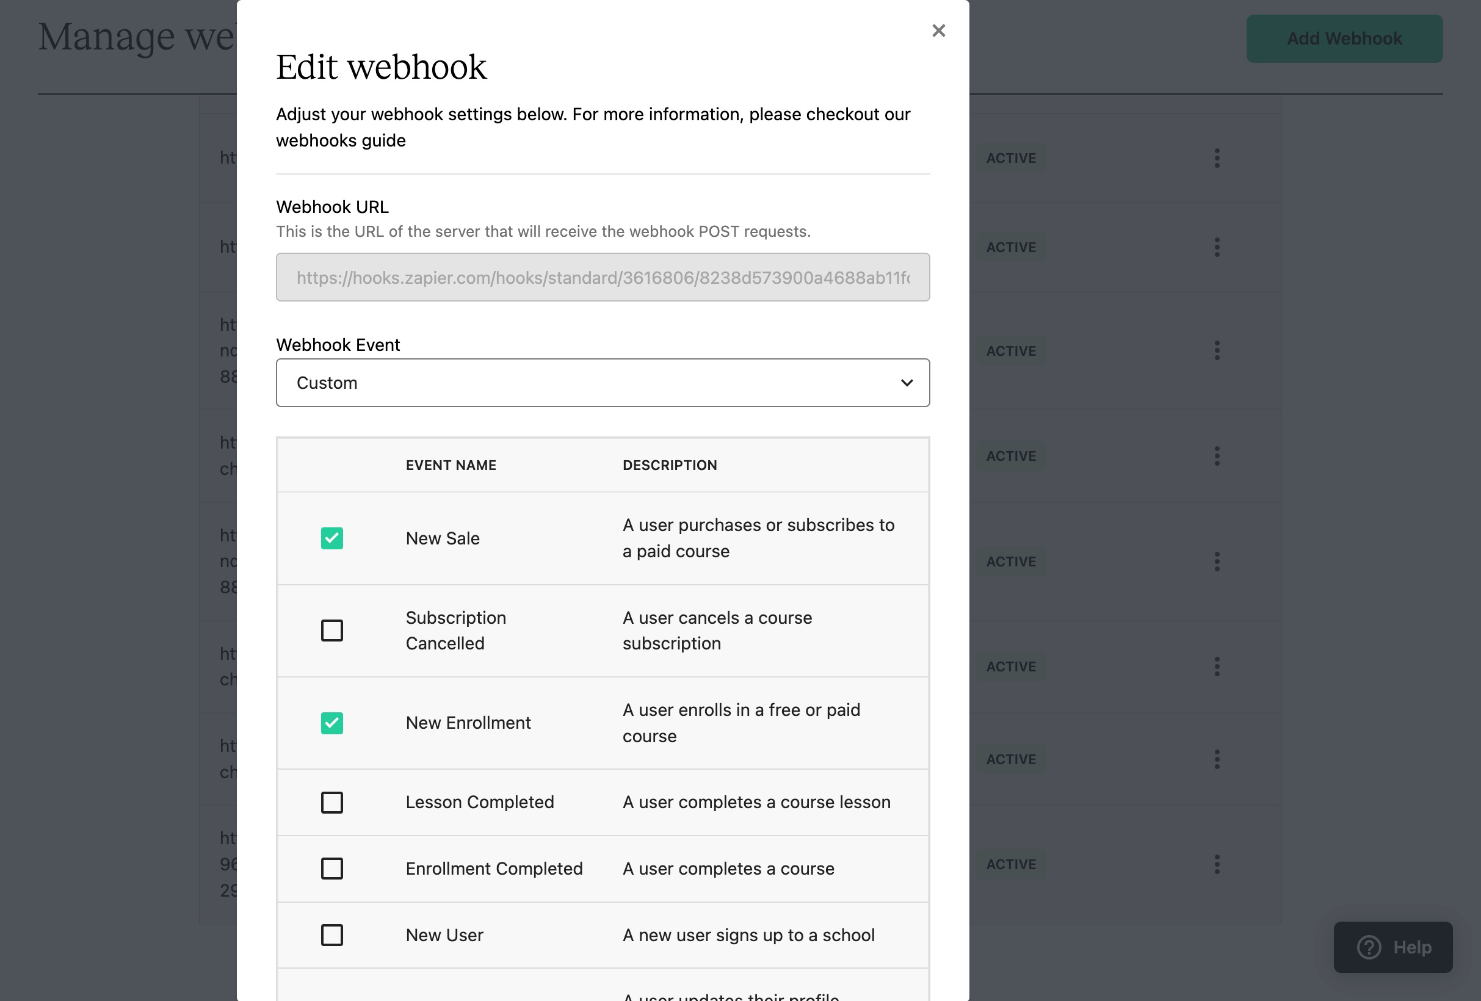Viewport: 1481px width, 1001px height.
Task: Open the actions menu for the first webhook row
Action: pos(1217,158)
